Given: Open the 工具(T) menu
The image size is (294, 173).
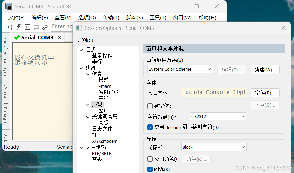Looking at the screenshot, I should coord(158,18).
